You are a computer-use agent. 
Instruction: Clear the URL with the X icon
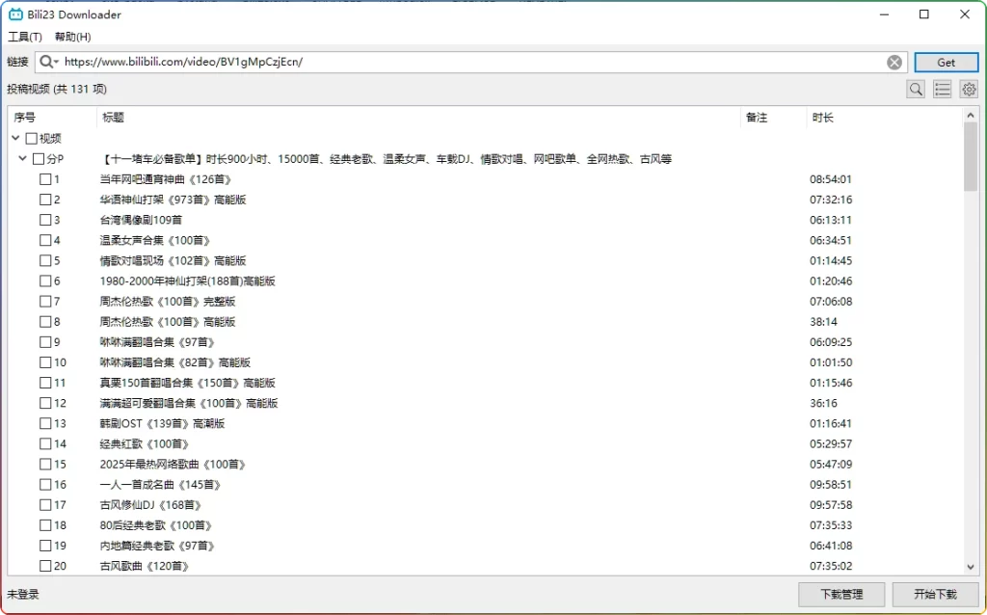[x=894, y=63]
